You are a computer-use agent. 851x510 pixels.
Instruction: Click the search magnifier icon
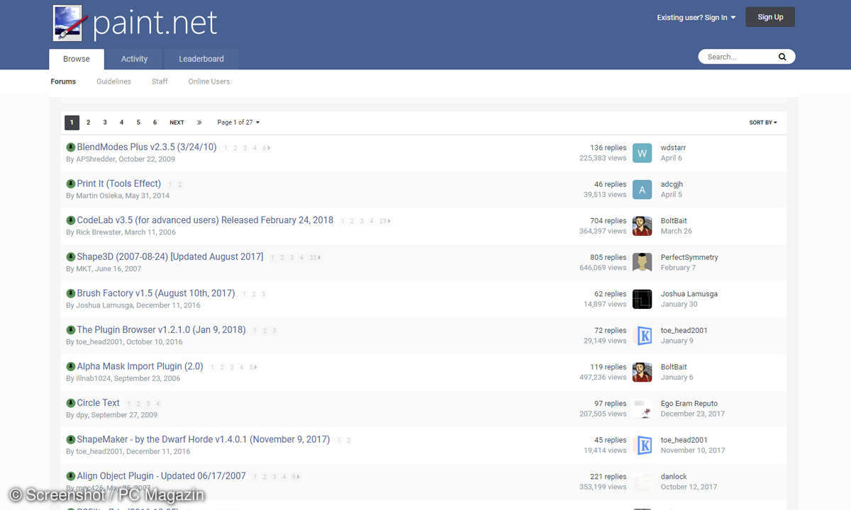tap(782, 57)
